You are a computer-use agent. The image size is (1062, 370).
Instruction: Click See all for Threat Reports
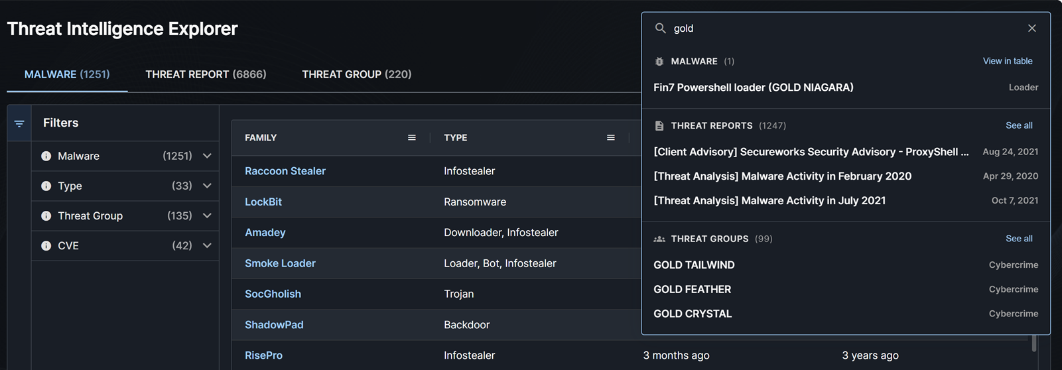tap(1018, 125)
